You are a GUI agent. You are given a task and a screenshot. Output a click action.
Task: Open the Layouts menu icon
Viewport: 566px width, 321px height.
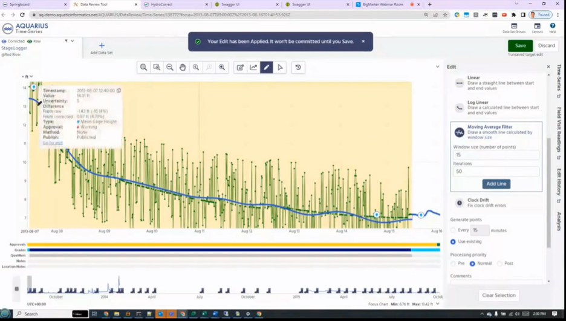[x=537, y=26]
